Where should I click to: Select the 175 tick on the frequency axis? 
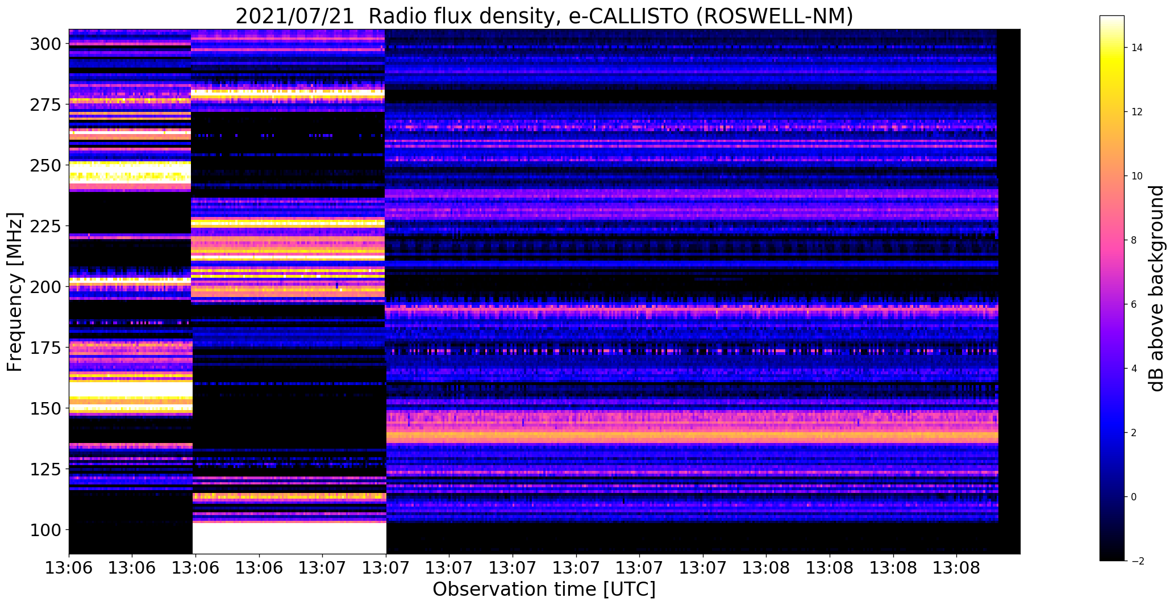[47, 348]
